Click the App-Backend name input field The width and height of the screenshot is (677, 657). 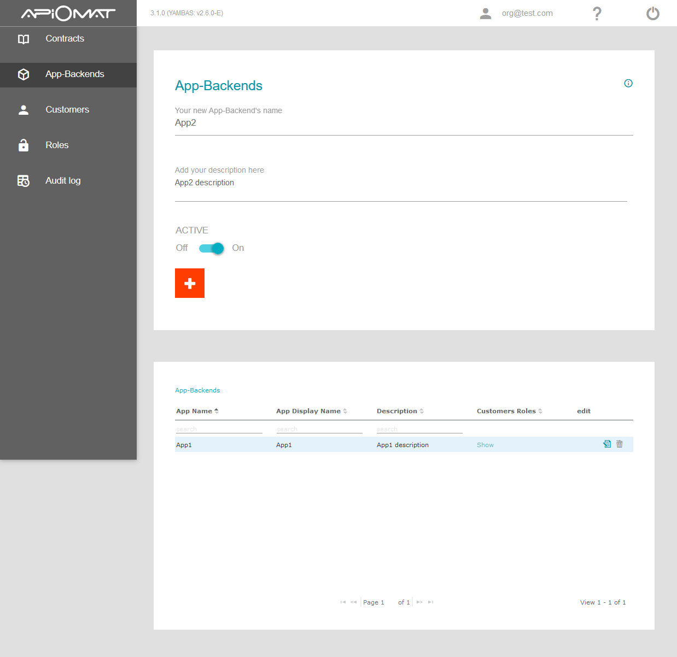(x=404, y=124)
